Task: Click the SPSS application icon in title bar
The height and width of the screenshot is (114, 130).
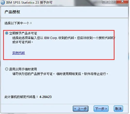Action: coord(3,2)
